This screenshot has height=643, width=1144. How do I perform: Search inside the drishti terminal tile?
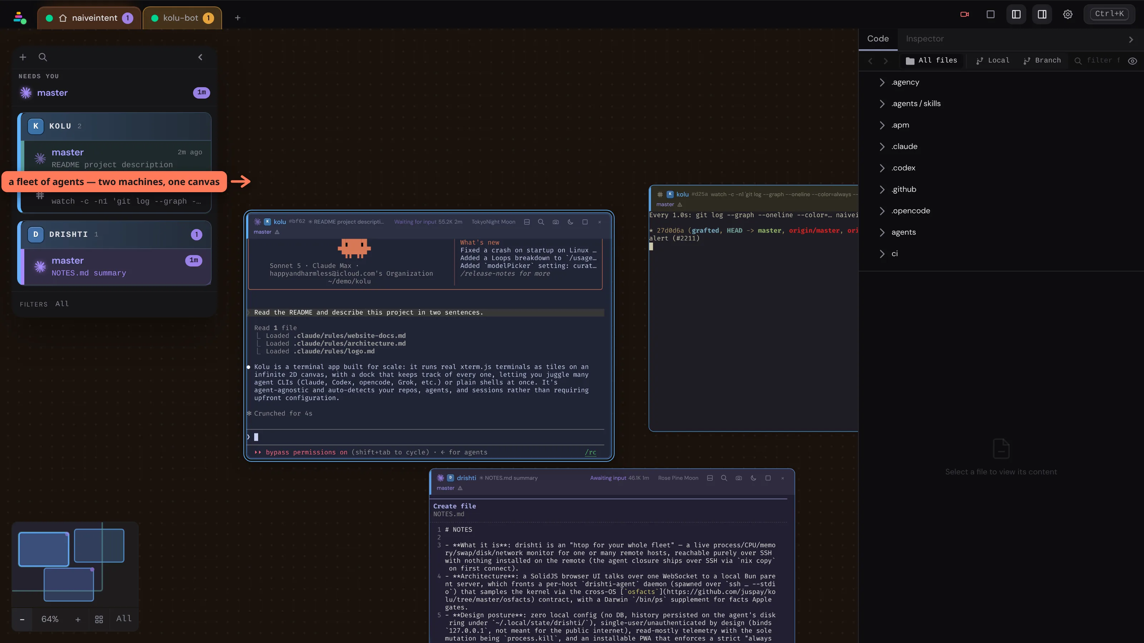724,478
